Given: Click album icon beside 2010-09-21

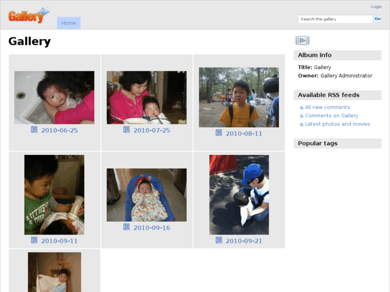Looking at the screenshot, I should pos(219,240).
